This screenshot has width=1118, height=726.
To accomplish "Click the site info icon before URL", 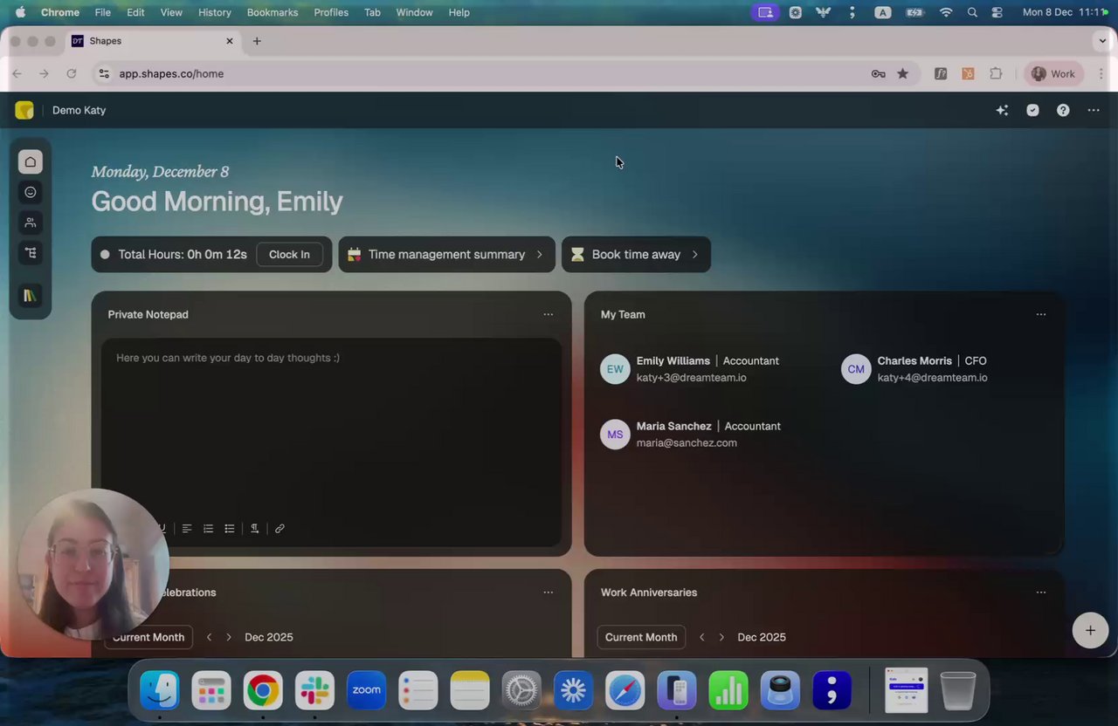I will (104, 74).
